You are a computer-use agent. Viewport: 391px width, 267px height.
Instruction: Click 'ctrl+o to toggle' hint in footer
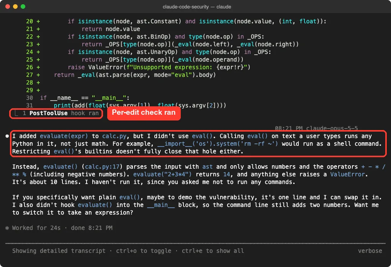click(x=144, y=251)
